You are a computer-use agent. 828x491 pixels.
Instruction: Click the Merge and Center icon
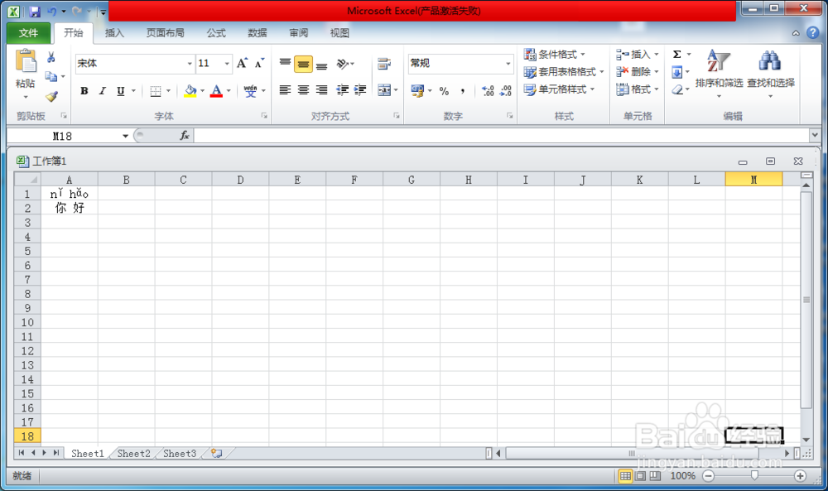[x=384, y=90]
